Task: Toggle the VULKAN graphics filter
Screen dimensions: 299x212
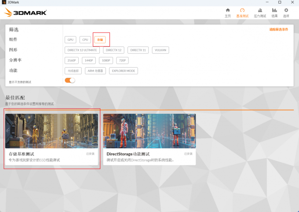Action: [x=160, y=50]
